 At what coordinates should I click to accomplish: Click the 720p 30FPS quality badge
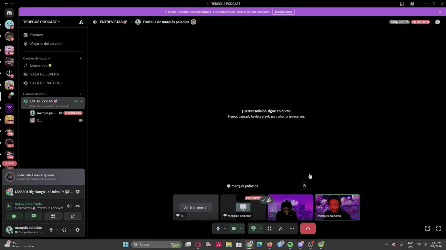(x=399, y=22)
